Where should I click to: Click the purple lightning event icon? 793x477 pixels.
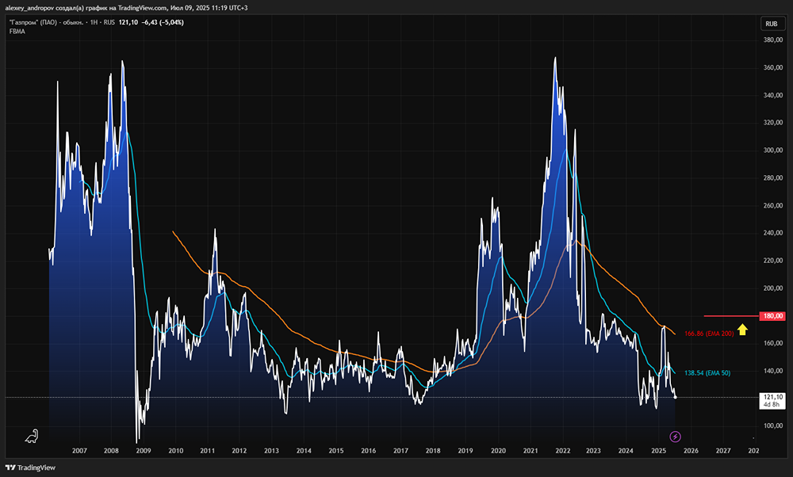point(675,437)
